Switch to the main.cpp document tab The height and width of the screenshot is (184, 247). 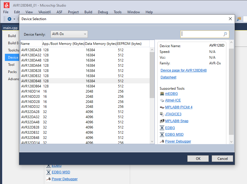click(x=10, y=28)
